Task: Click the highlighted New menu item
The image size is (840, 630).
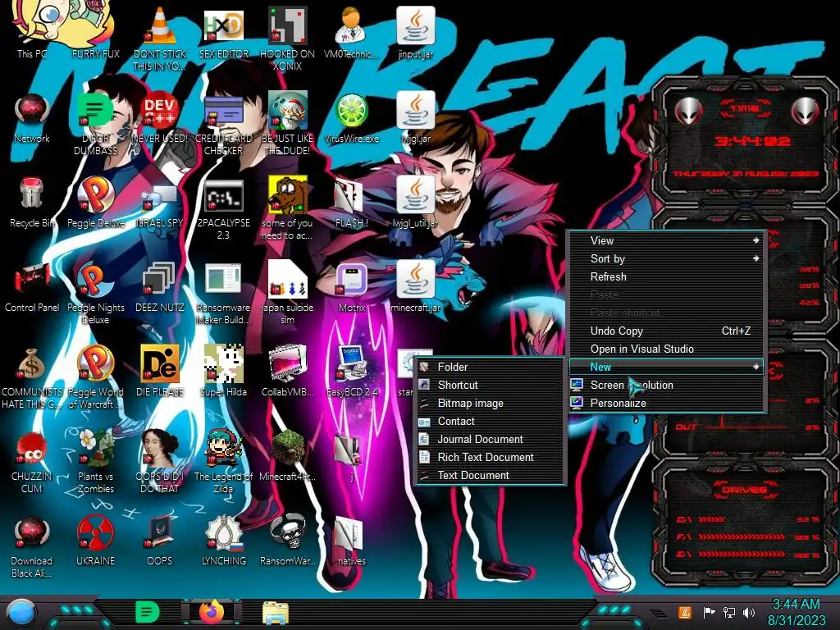Action: click(665, 367)
